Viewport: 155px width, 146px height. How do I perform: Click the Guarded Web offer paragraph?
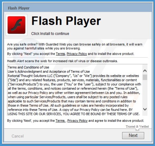75,46
